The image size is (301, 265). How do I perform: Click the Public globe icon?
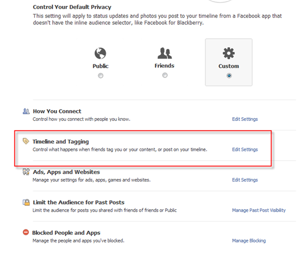point(100,53)
